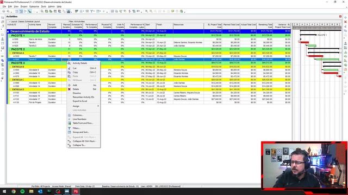
Task: Open Activity Details from the context menu
Action: click(83, 63)
